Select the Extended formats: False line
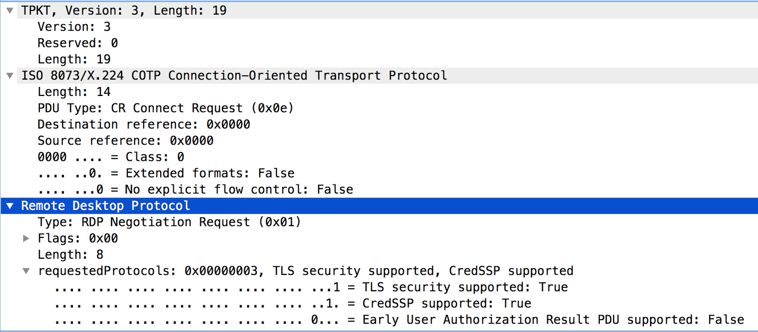The image size is (758, 332). click(166, 174)
